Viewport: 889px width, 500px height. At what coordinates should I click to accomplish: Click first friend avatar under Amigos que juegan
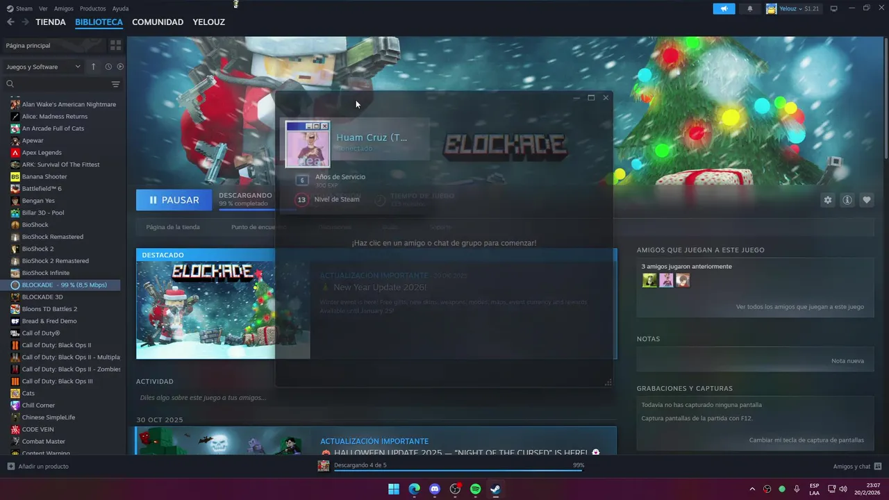pyautogui.click(x=649, y=281)
